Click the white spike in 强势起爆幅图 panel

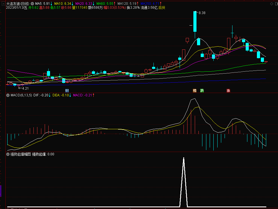click(x=184, y=182)
